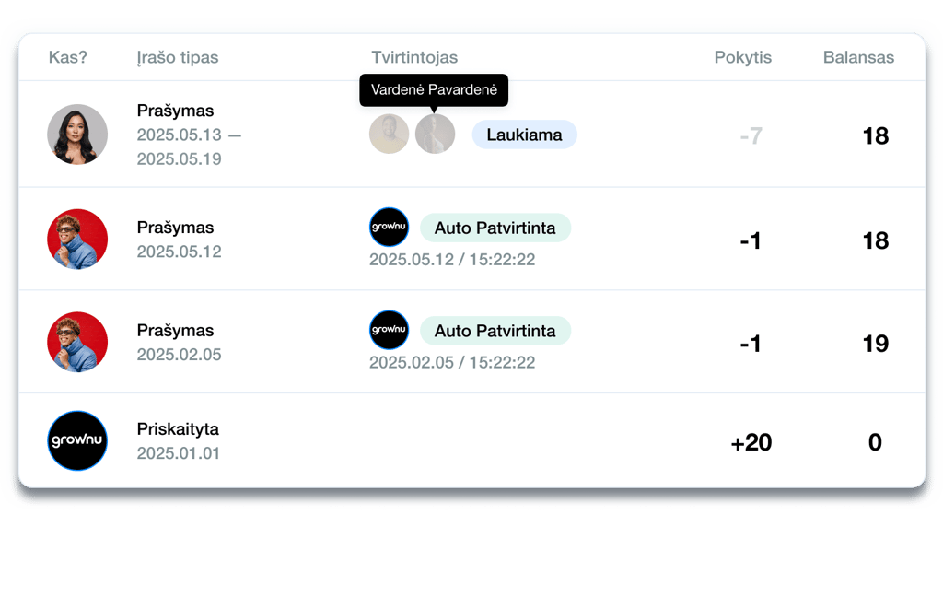
Task: Click grownu approver logo dated 2025.05.12
Action: 389,227
